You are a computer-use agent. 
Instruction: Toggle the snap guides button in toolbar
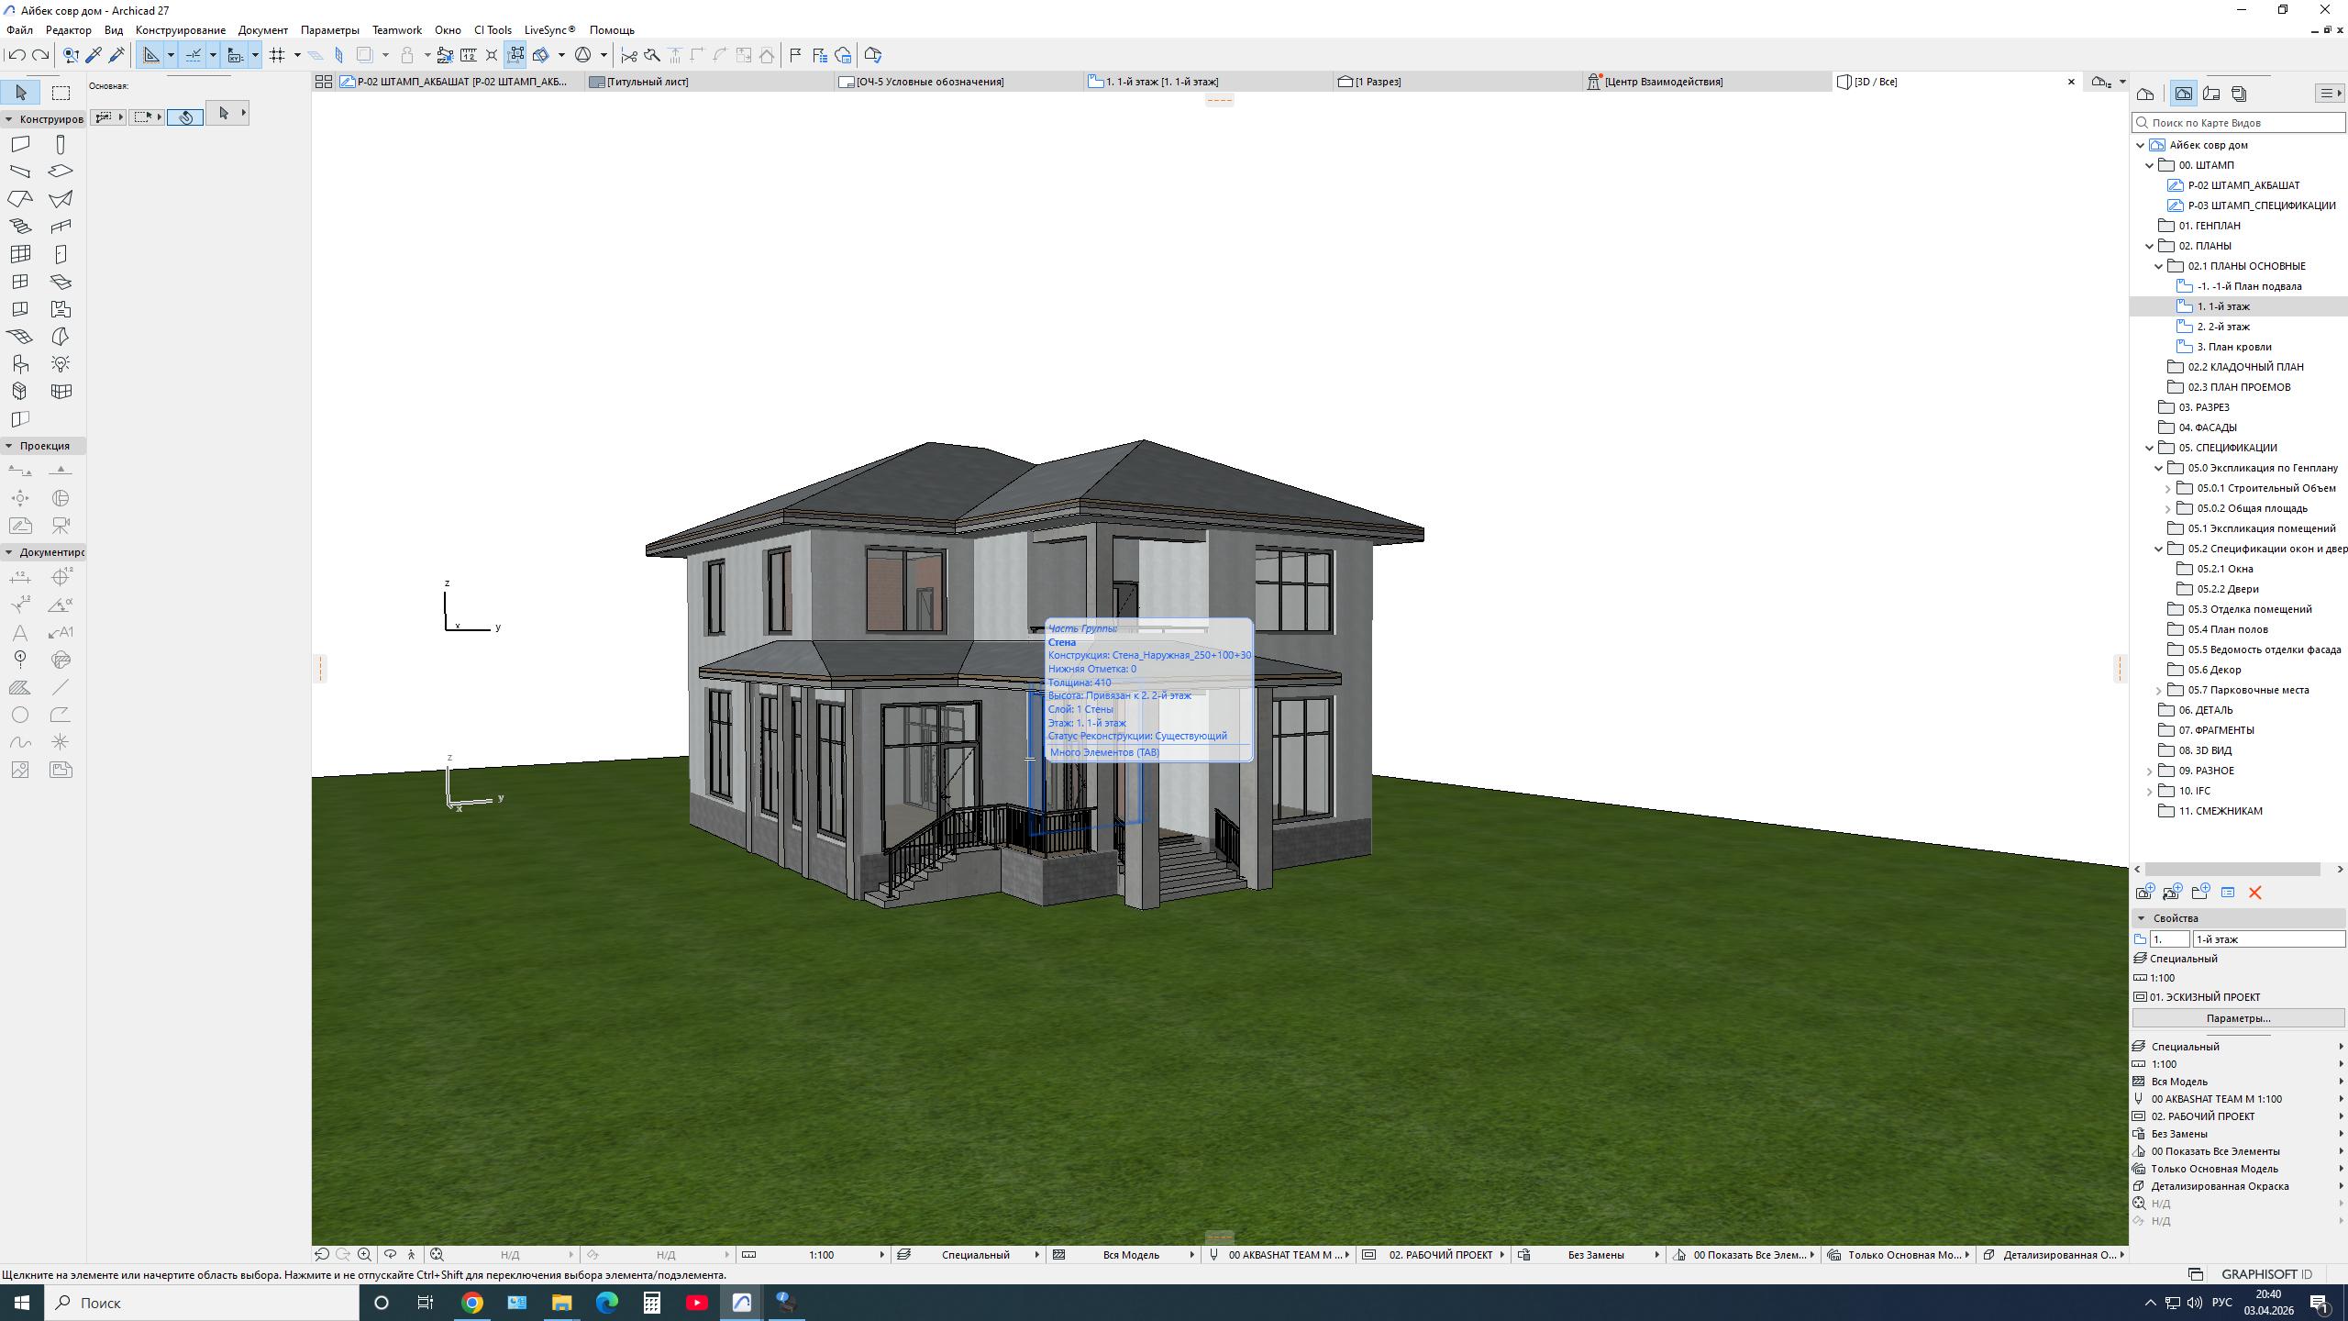194,55
